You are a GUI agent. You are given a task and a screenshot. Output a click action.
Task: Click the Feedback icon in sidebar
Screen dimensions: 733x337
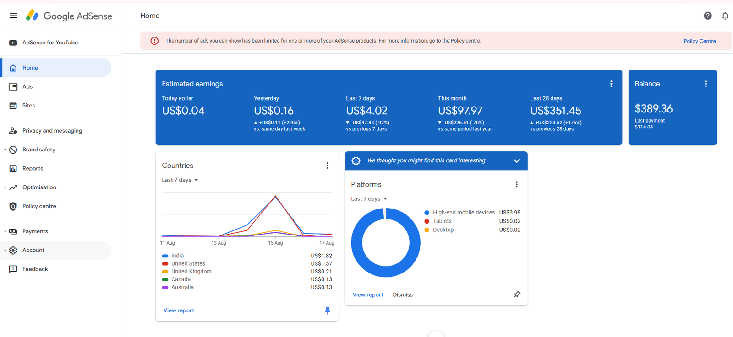[13, 269]
